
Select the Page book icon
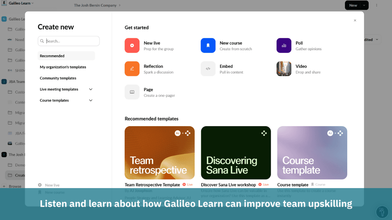[x=132, y=92]
